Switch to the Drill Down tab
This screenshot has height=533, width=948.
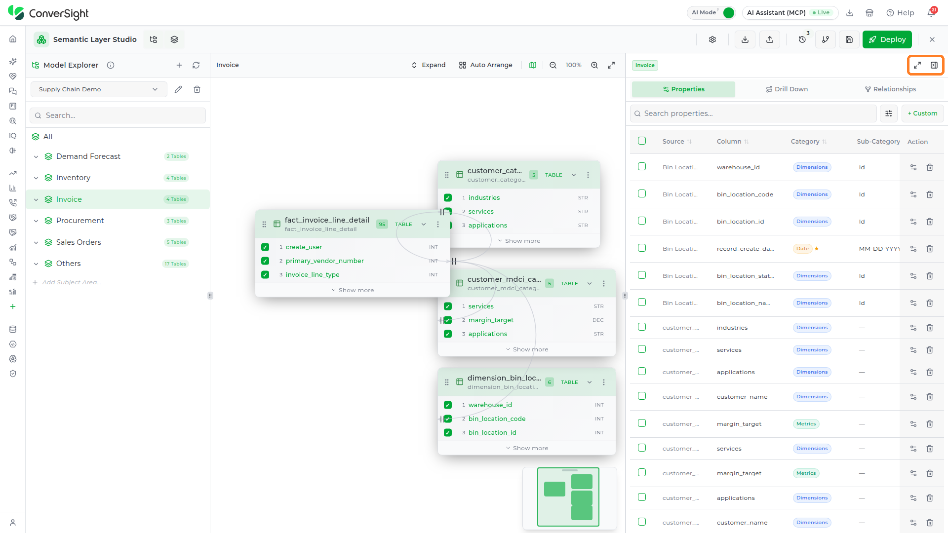787,89
